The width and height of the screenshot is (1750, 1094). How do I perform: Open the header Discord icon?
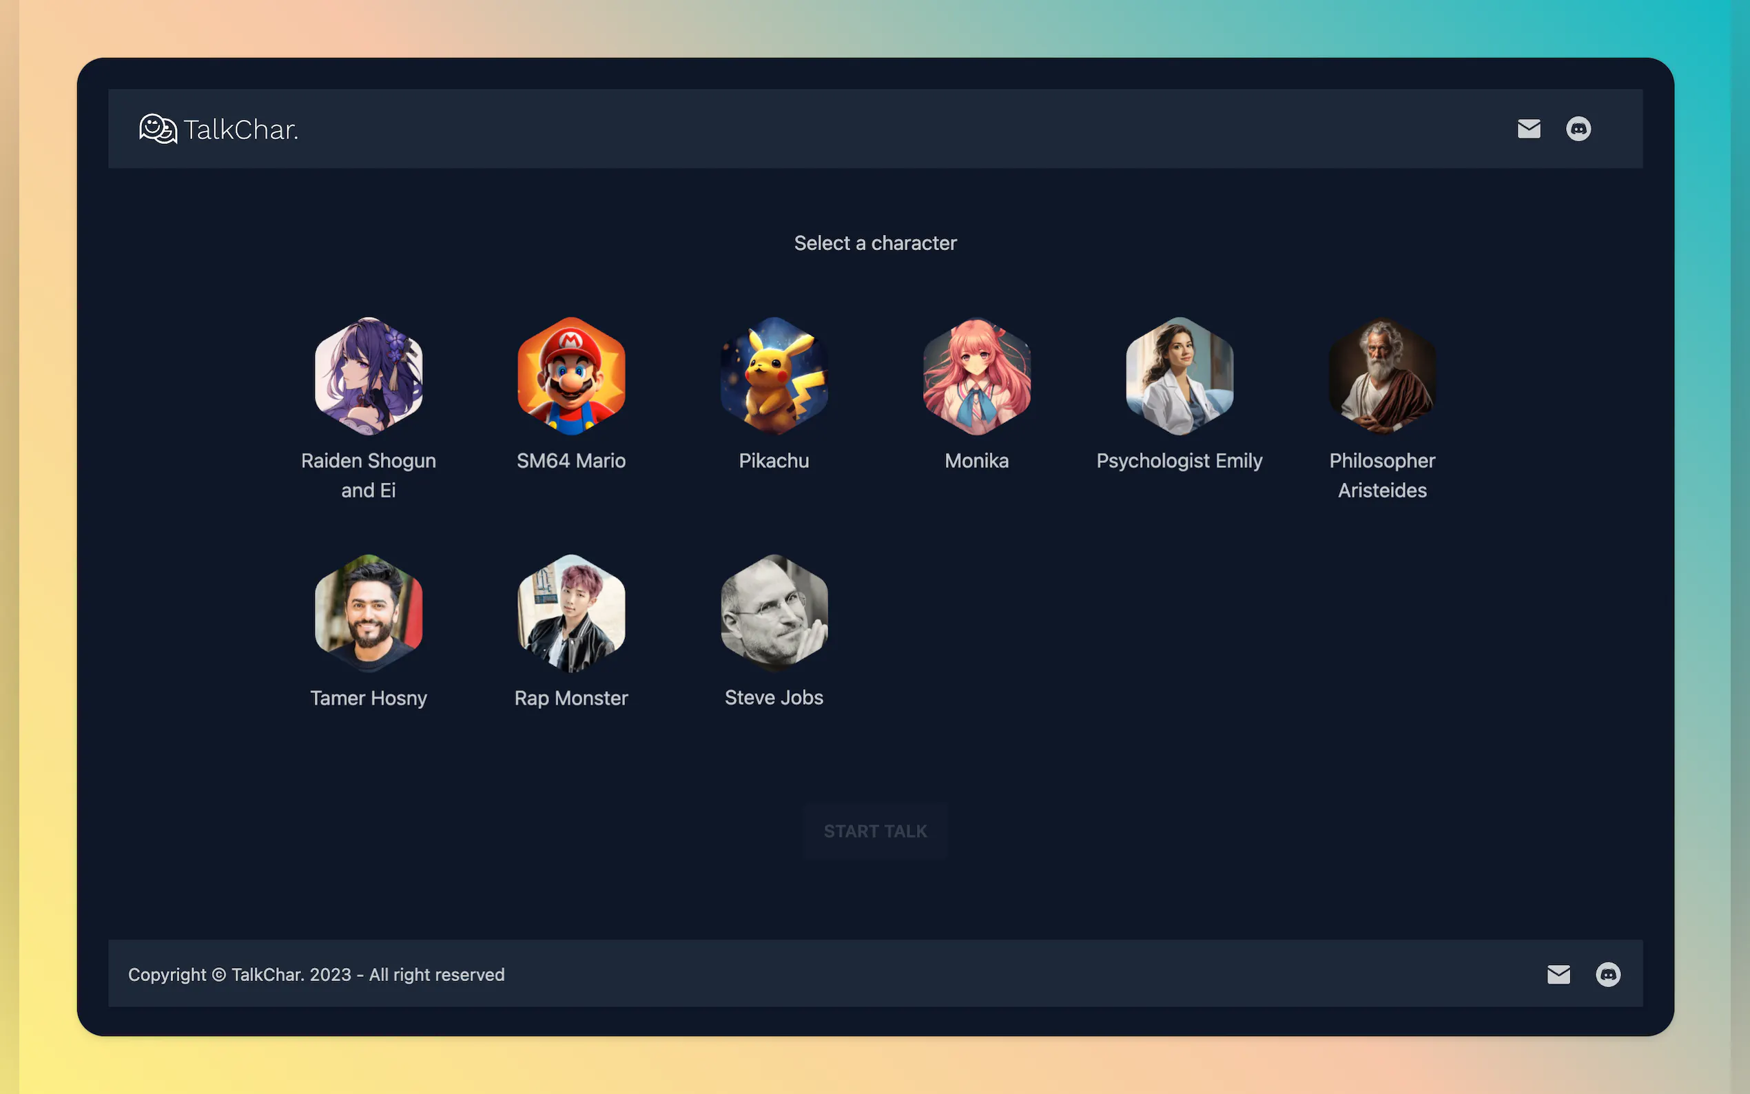tap(1578, 129)
